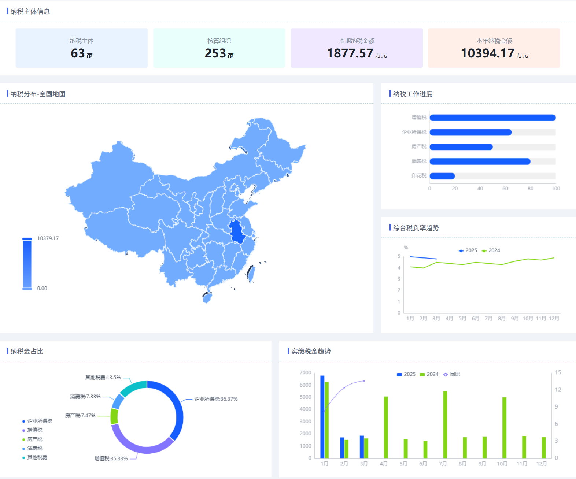The width and height of the screenshot is (576, 479).
Task: Select top handle of map value slider
Action: coord(27,239)
